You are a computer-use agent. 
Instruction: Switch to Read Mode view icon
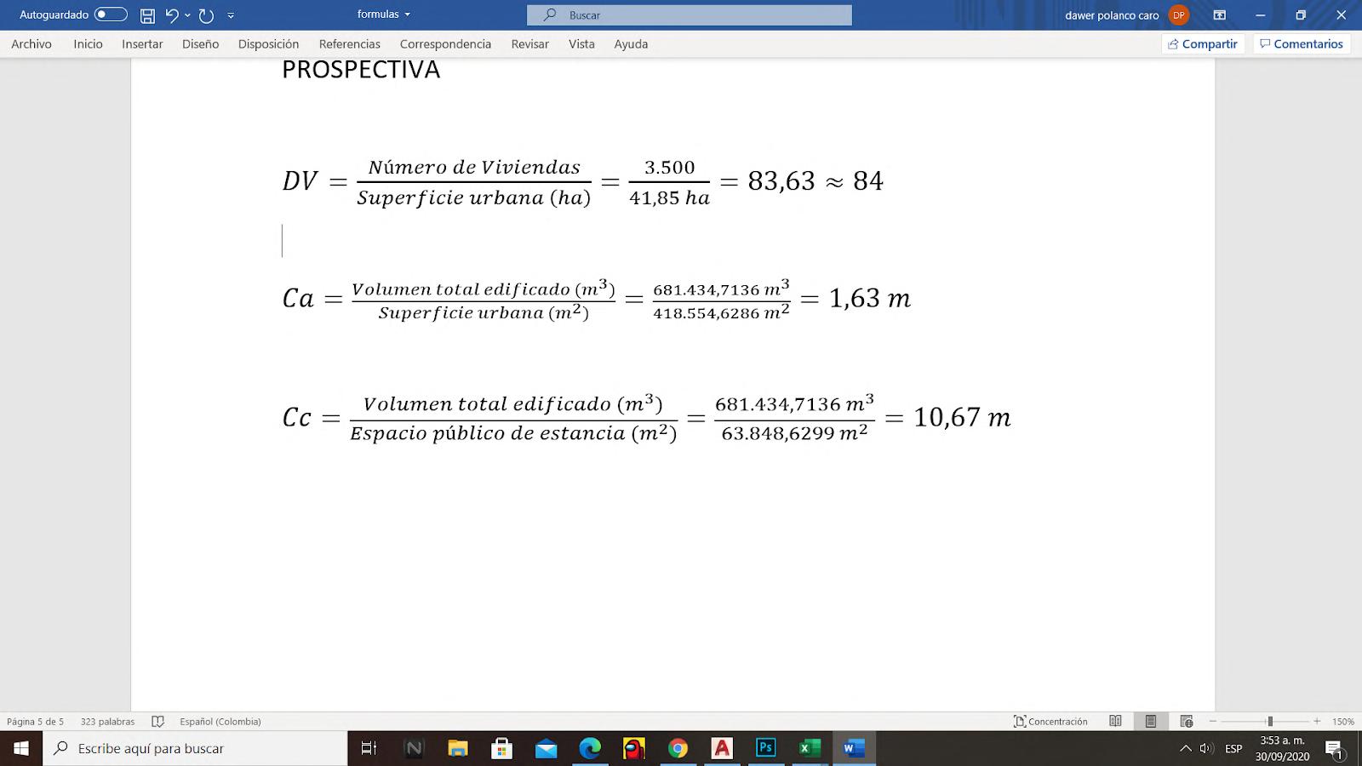(x=1115, y=722)
